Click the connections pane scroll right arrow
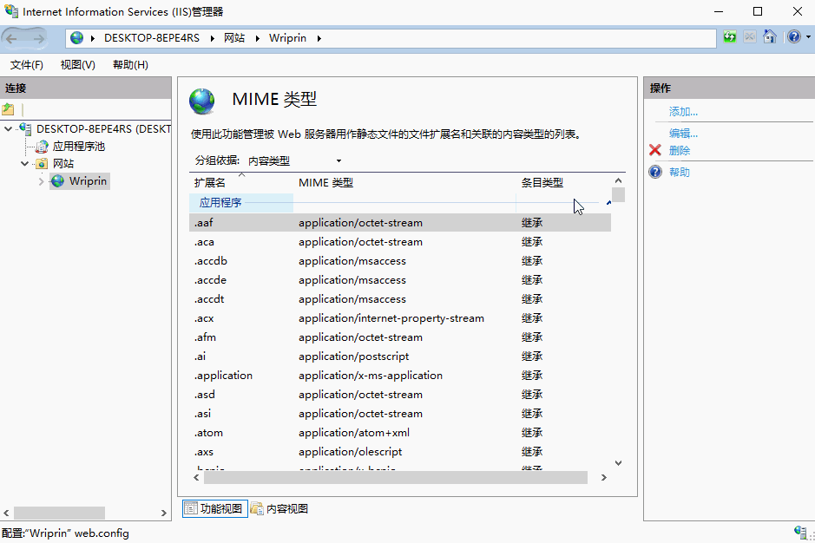Viewport: 815px width, 543px height. tap(164, 513)
